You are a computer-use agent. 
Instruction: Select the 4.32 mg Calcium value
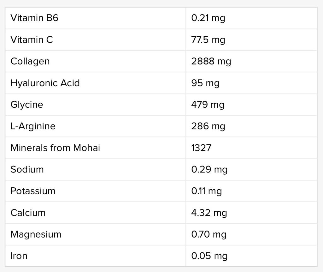pos(209,213)
